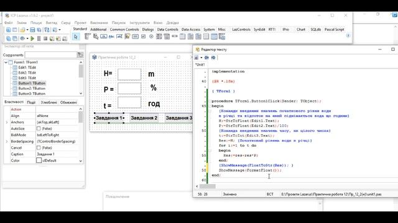
Task: Open the Файл menu
Action: 8,23
